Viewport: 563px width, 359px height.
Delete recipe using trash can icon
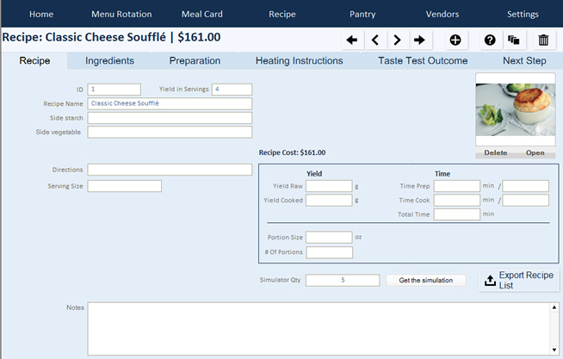(543, 40)
